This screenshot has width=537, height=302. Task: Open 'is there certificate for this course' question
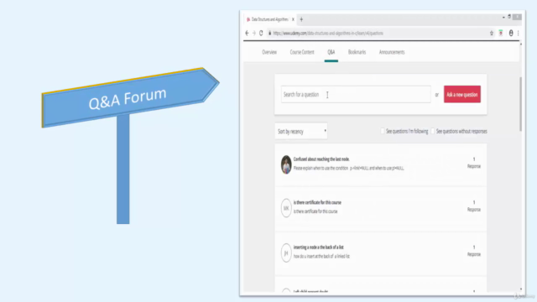(317, 202)
